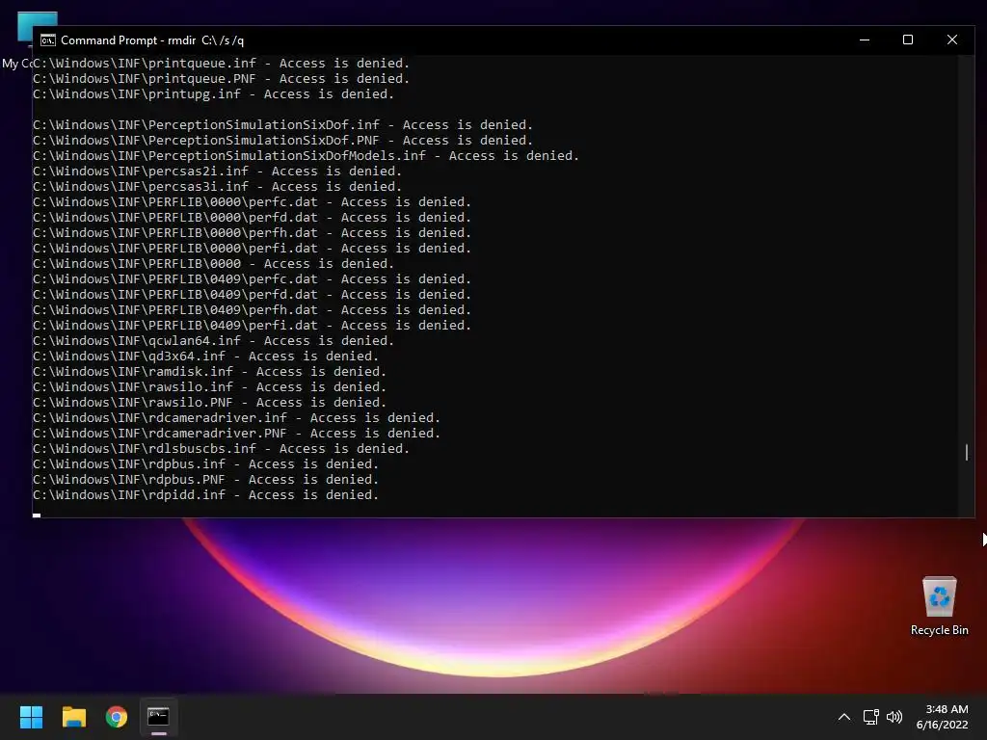Show hidden system tray icons
Screen dimensions: 987x740
pos(844,717)
